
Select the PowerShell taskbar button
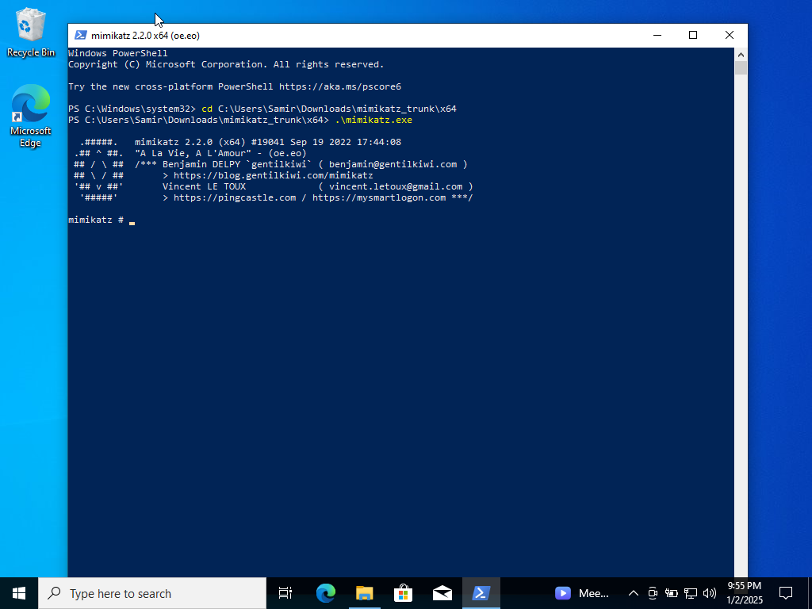(x=481, y=593)
